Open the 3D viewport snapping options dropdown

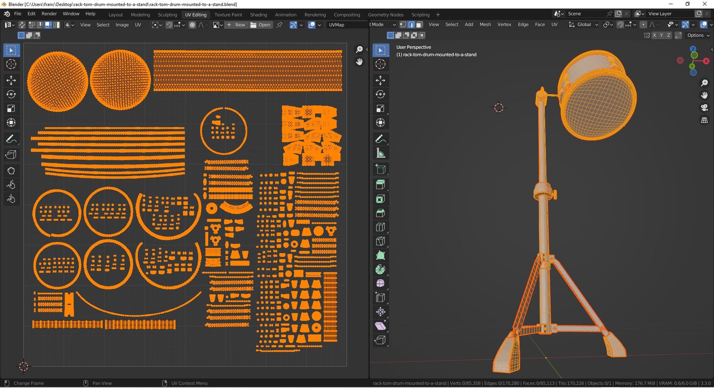pyautogui.click(x=631, y=25)
